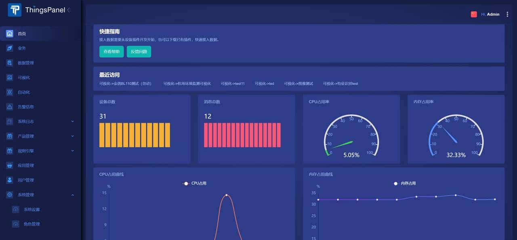
Task: Toggle the 内存占用 legend series
Action: pos(404,184)
